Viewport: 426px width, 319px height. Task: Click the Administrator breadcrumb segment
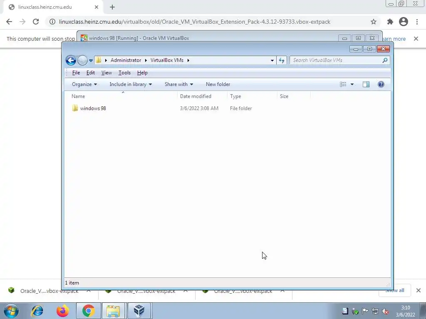pyautogui.click(x=126, y=60)
